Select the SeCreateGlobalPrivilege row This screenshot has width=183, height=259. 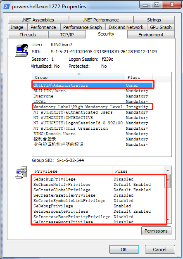click(99, 190)
